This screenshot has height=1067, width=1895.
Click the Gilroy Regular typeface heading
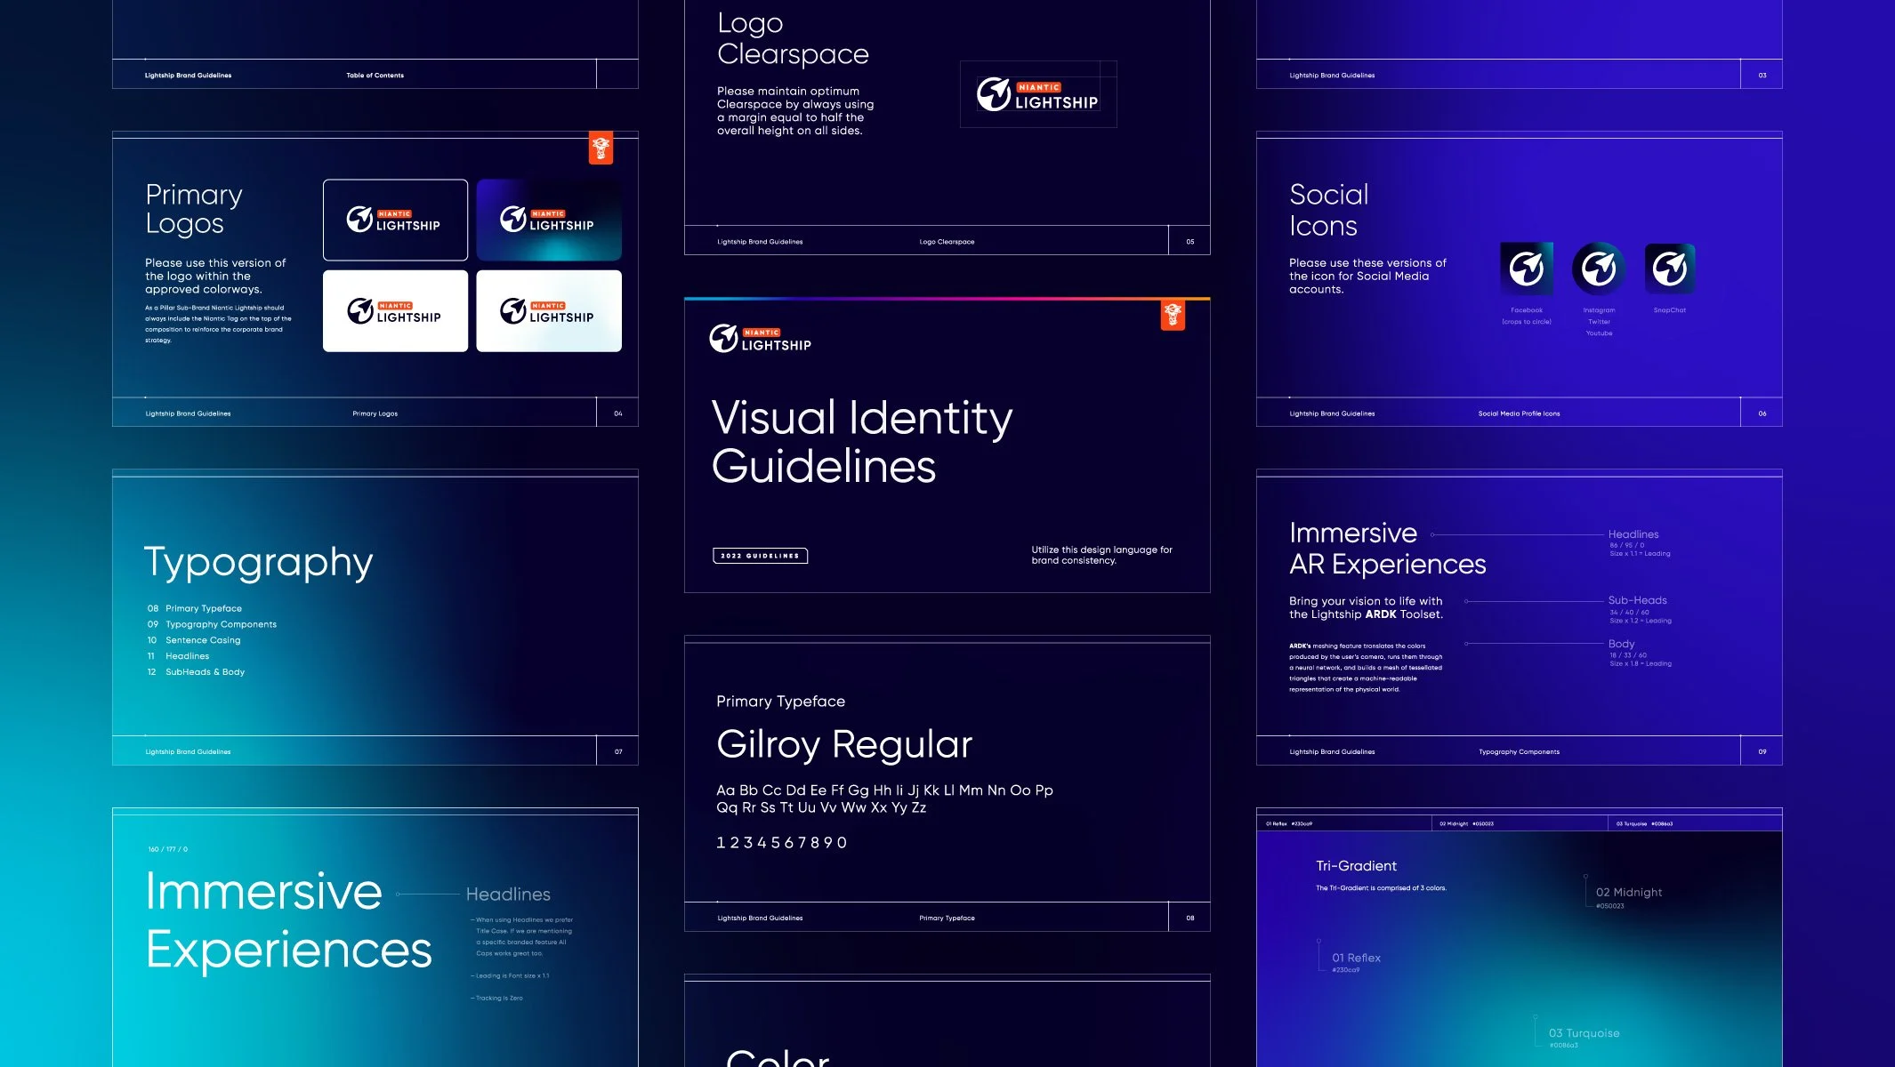(x=844, y=744)
